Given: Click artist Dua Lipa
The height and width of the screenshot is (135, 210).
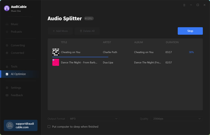Looking at the screenshot, I should pyautogui.click(x=108, y=63).
